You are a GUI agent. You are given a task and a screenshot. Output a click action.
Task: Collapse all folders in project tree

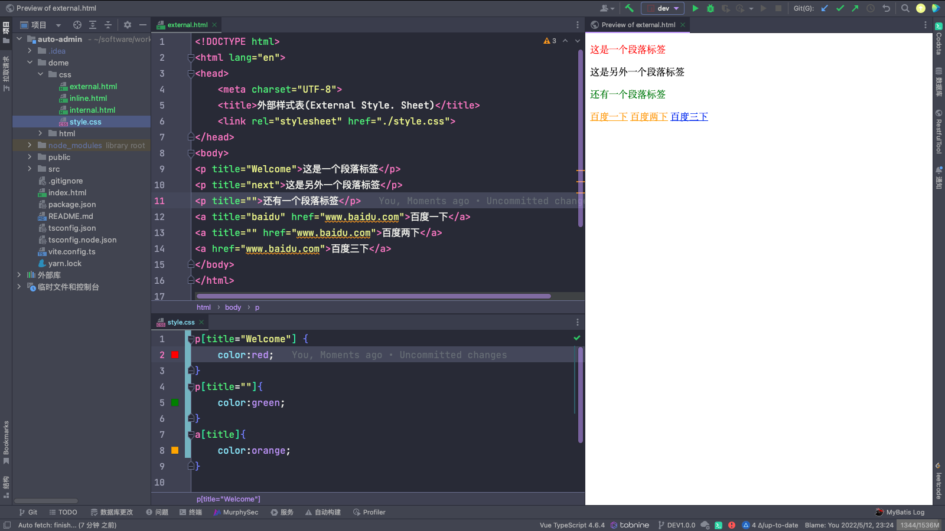108,25
